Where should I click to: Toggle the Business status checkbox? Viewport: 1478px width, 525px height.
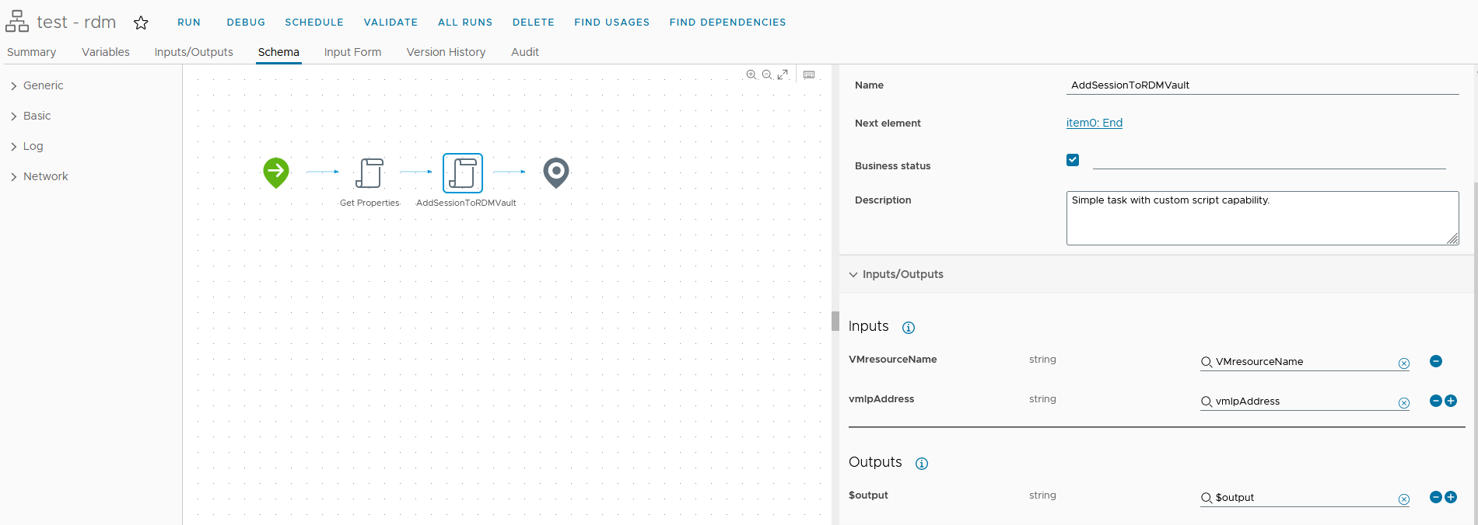[1073, 160]
